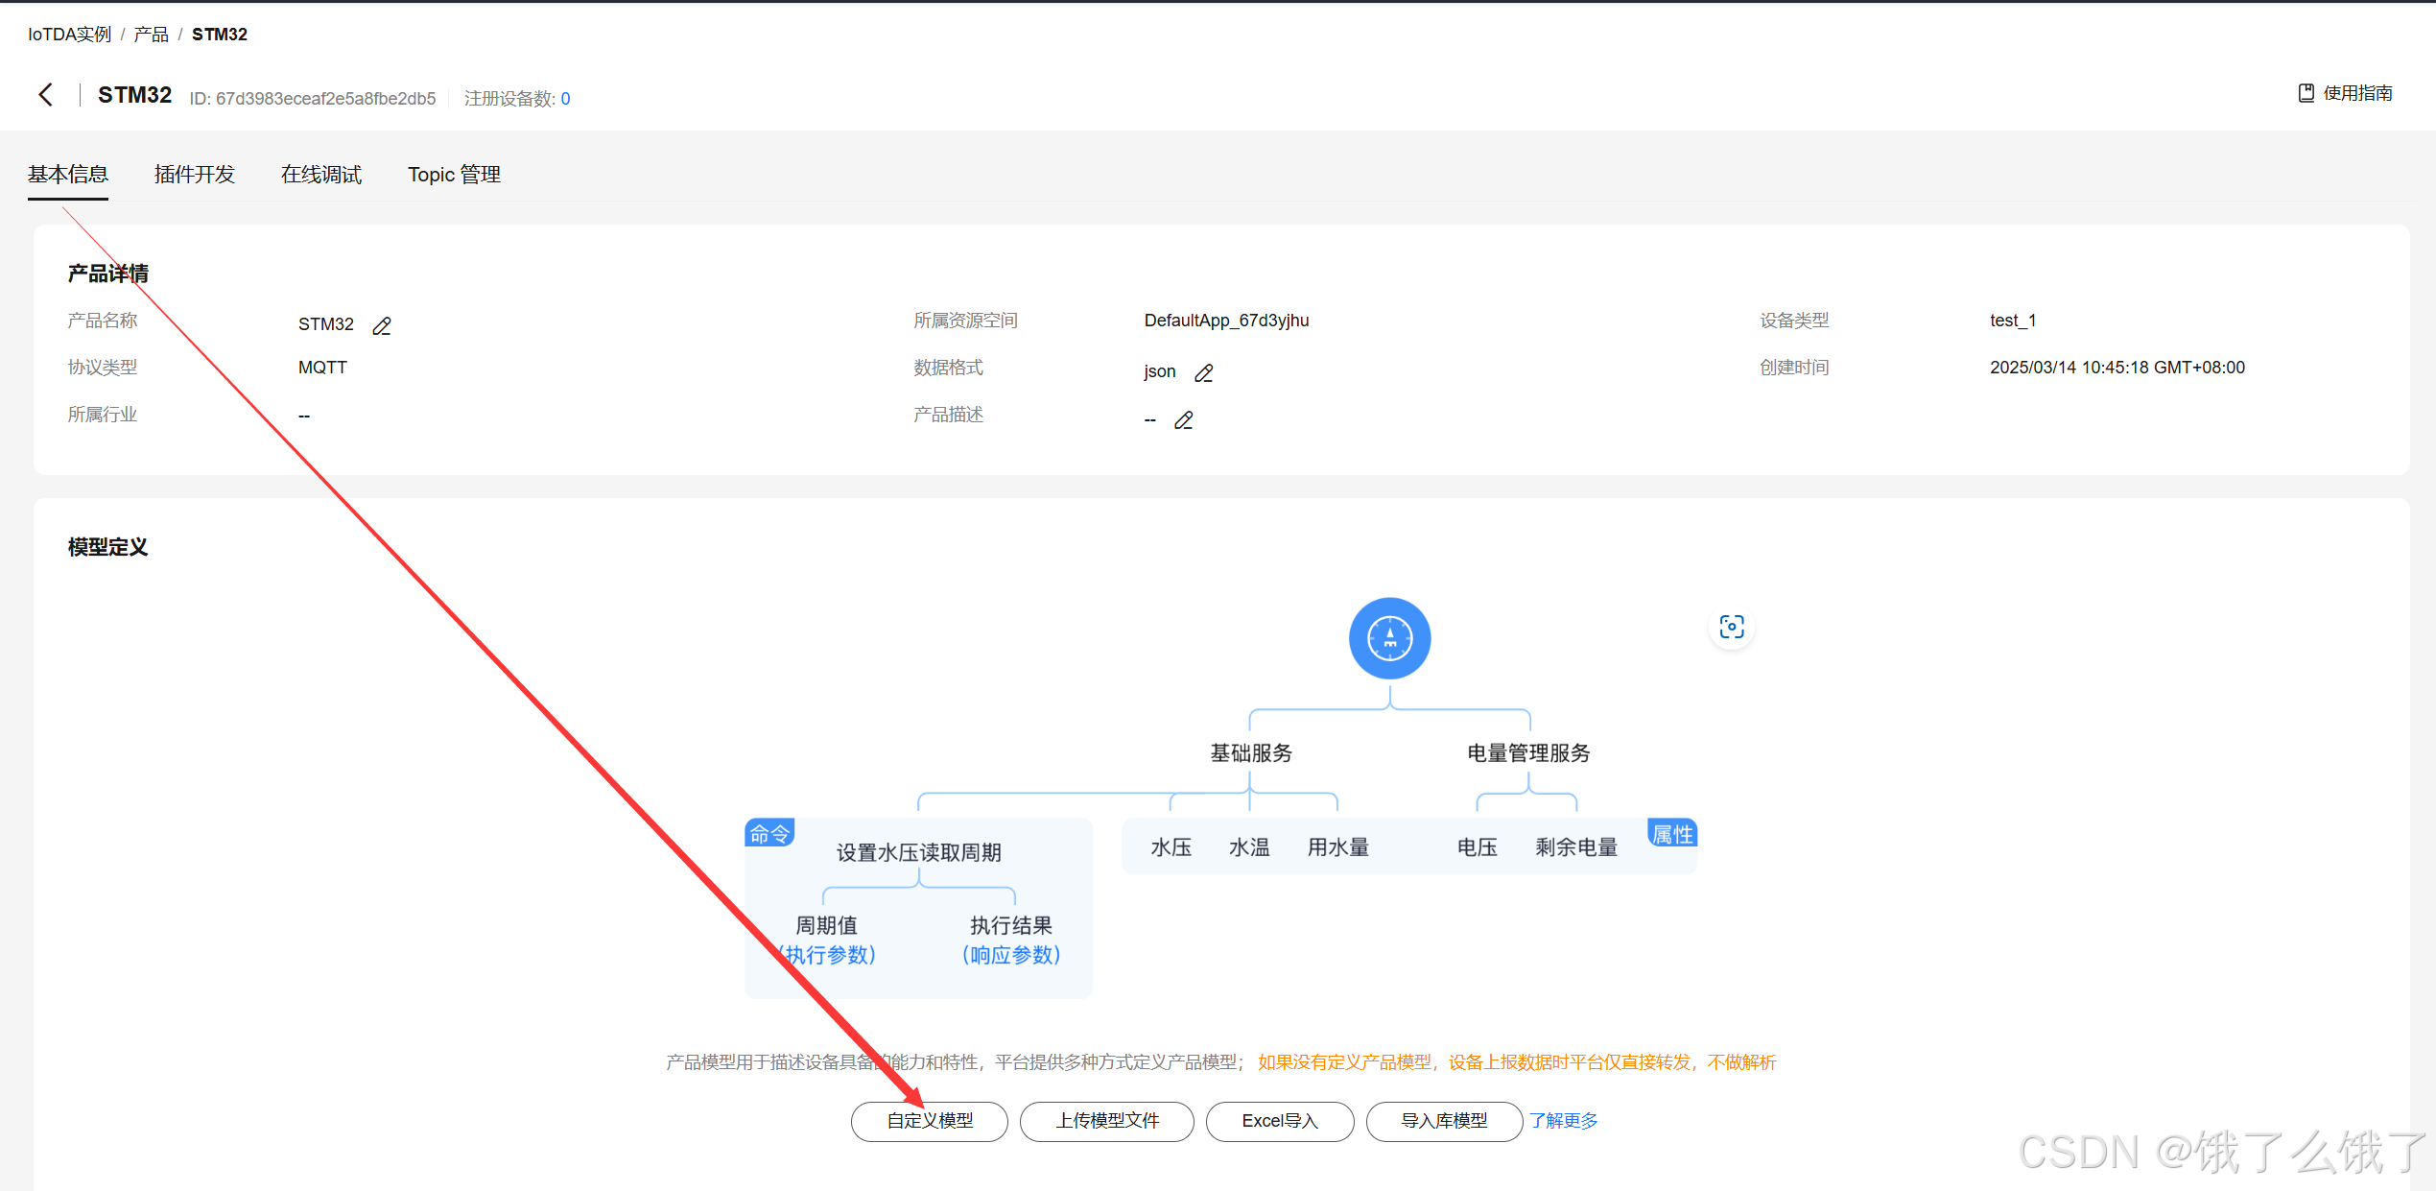Screen dimensions: 2436x1191
Task: Open the 使用指南 guide icon
Action: point(2306,93)
